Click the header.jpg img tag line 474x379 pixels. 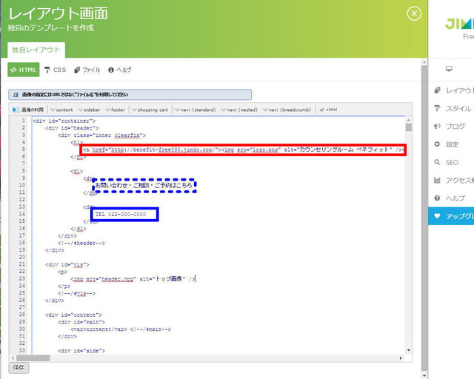[x=133, y=279]
